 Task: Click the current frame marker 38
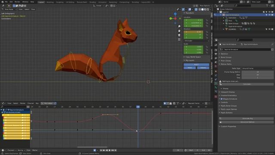tap(138, 107)
